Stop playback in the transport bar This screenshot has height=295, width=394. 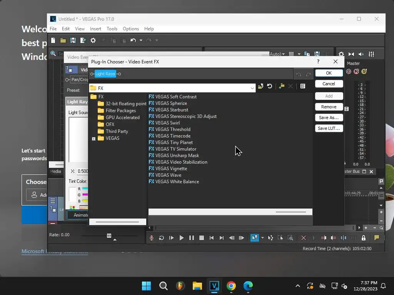click(x=202, y=238)
